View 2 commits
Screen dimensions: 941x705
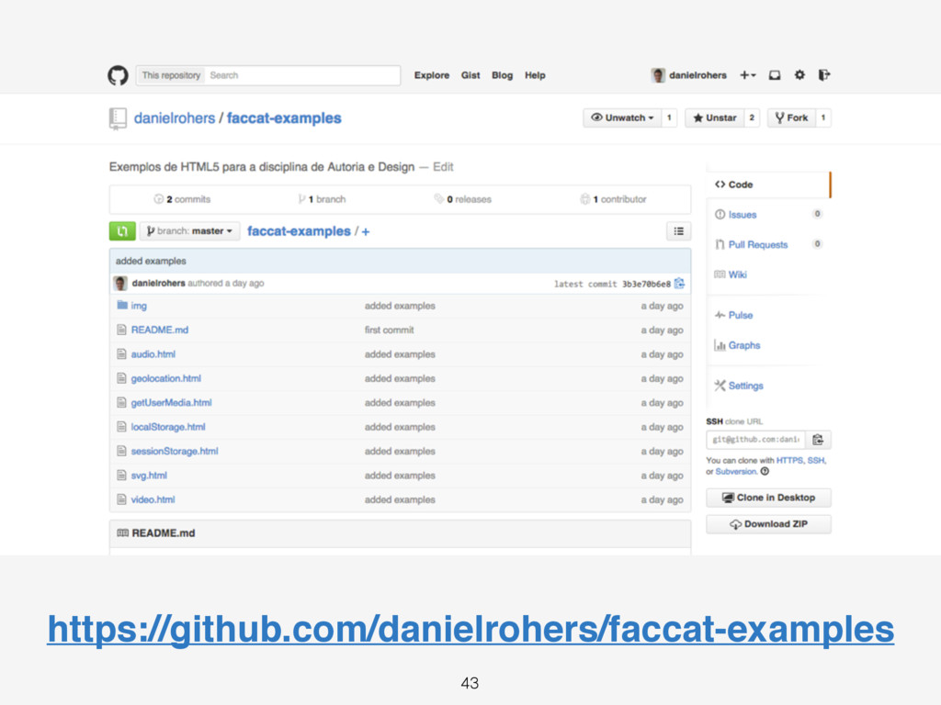pos(183,199)
